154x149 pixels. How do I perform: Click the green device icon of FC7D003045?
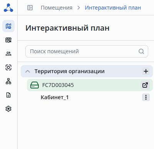click(35, 85)
